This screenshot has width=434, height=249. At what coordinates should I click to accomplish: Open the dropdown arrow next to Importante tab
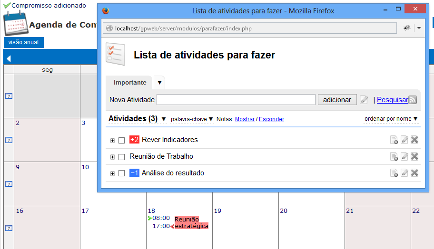pos(159,83)
